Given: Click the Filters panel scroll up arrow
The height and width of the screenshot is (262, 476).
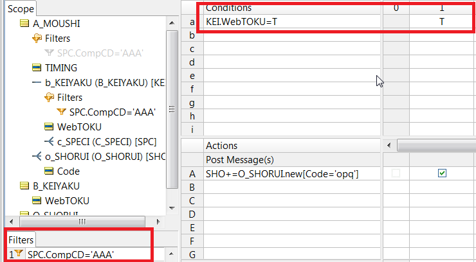Looking at the screenshot, I should [172, 254].
